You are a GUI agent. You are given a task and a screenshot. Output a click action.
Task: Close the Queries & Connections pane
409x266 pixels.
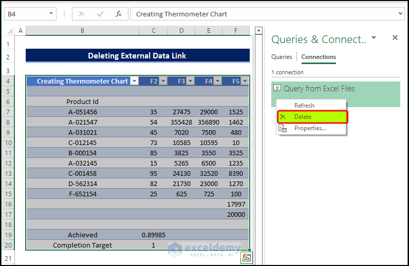coord(395,37)
